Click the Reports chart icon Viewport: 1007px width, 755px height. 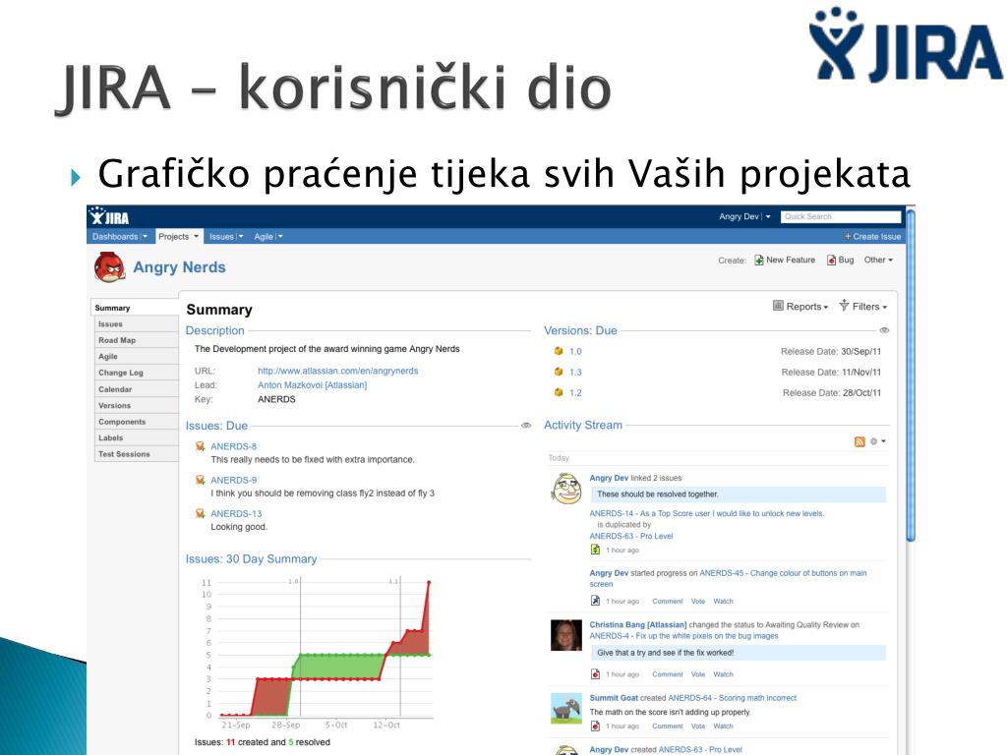(x=778, y=306)
